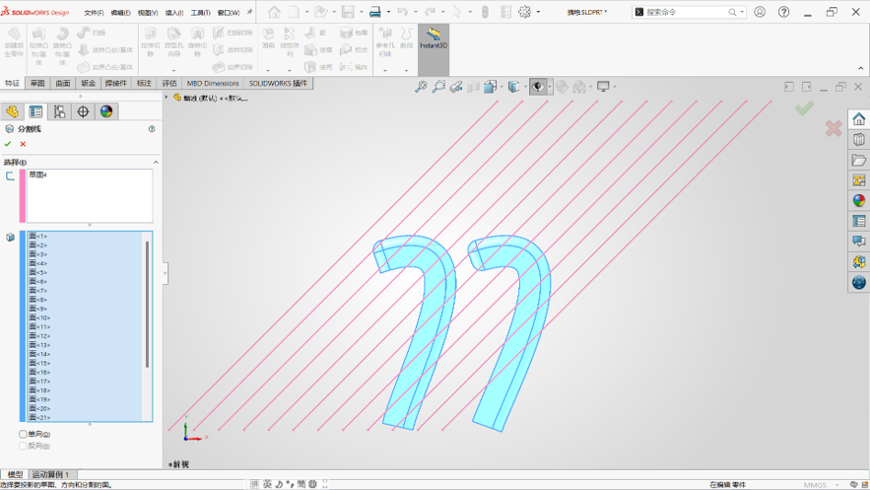The width and height of the screenshot is (870, 490).
Task: Open the View Orientation dropdown arrow
Action: click(x=502, y=87)
